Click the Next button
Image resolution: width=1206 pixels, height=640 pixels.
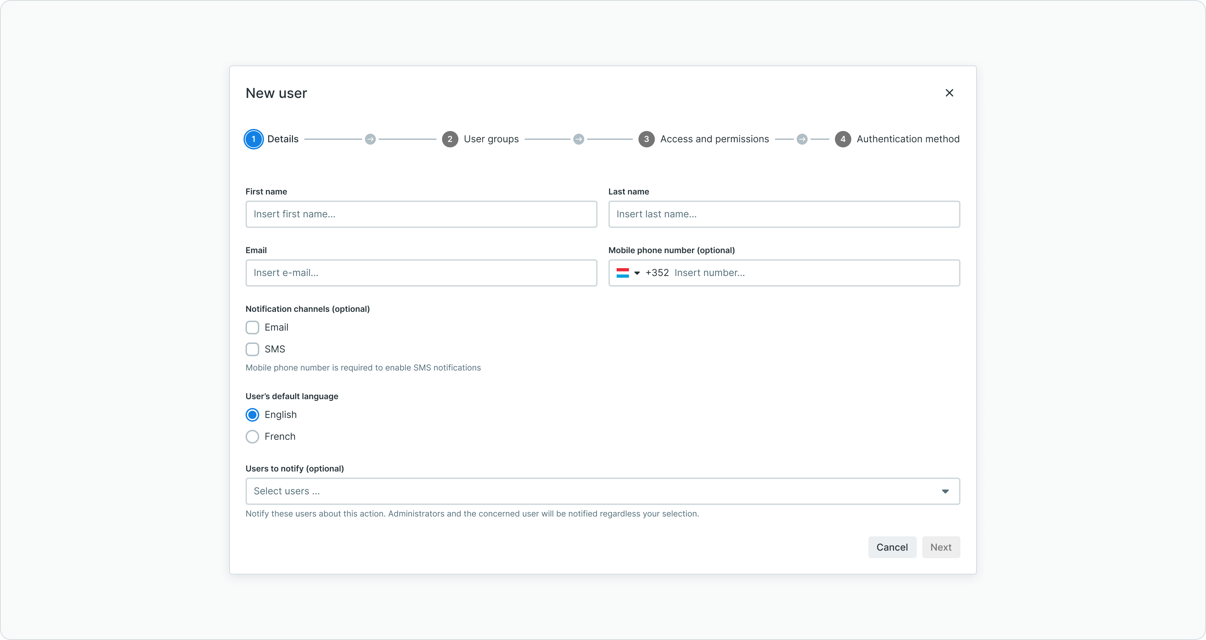coord(941,547)
